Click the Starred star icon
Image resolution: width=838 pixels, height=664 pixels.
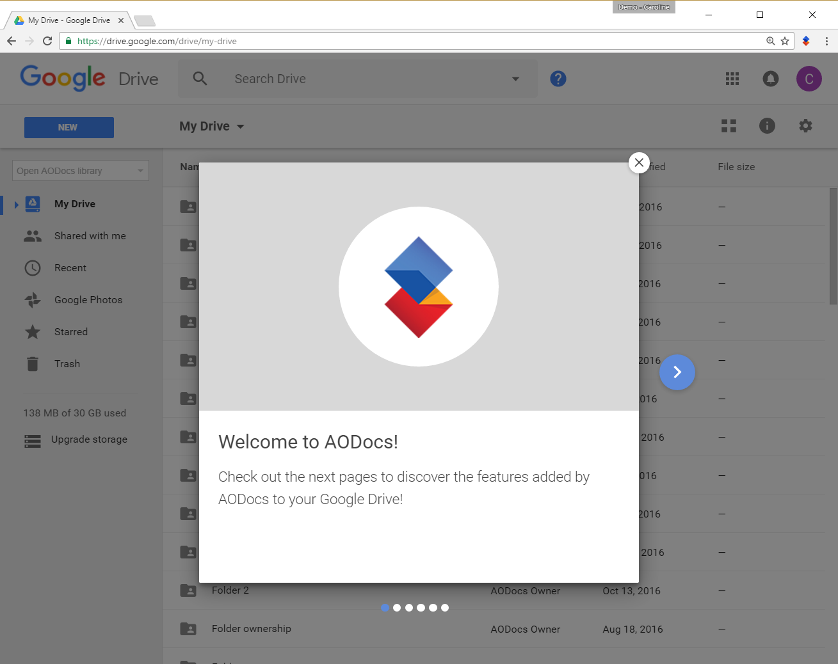click(33, 332)
